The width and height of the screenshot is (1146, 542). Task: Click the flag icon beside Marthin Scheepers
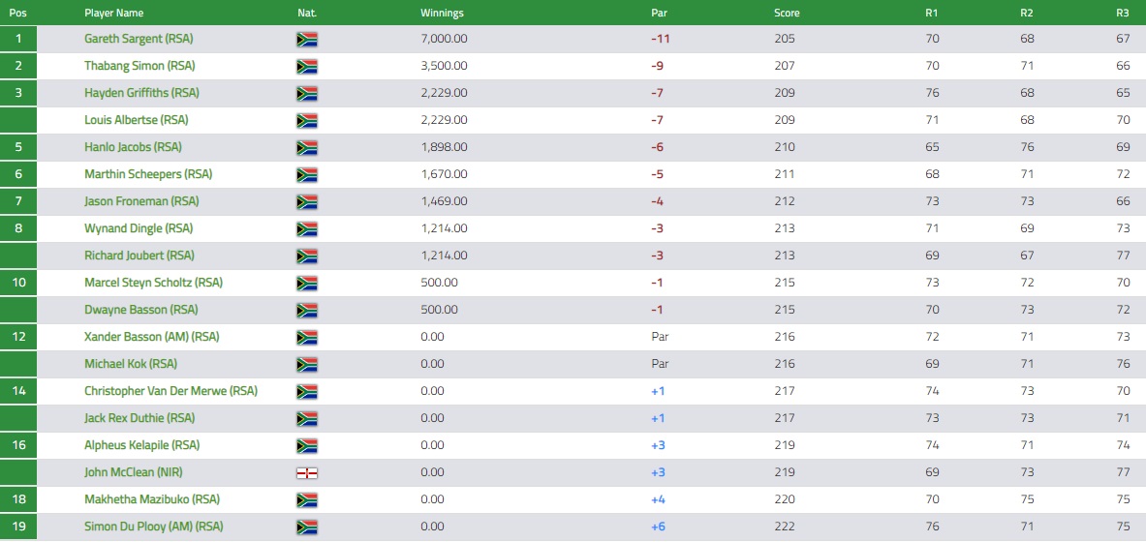[x=307, y=174]
